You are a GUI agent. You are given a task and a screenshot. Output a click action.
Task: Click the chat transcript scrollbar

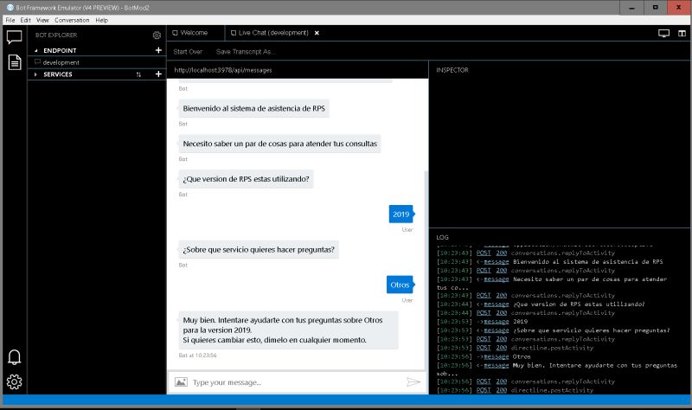[426, 269]
